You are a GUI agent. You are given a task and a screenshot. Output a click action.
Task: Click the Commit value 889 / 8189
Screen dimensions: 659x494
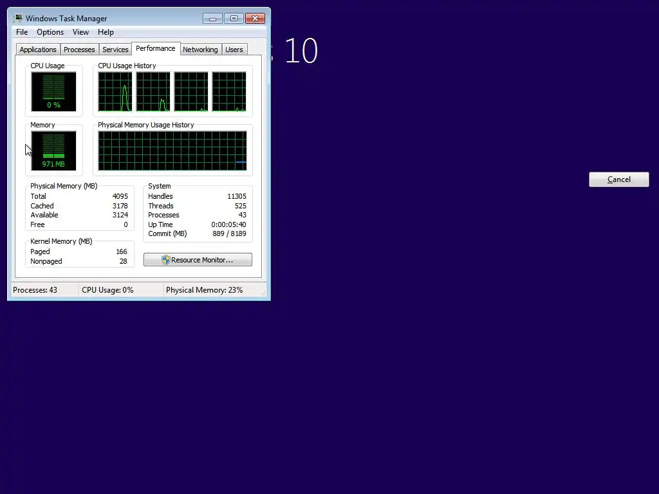click(229, 233)
